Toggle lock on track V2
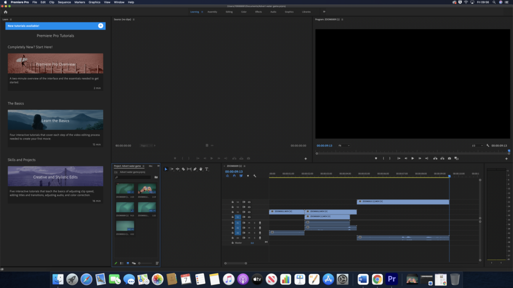 pos(232,212)
